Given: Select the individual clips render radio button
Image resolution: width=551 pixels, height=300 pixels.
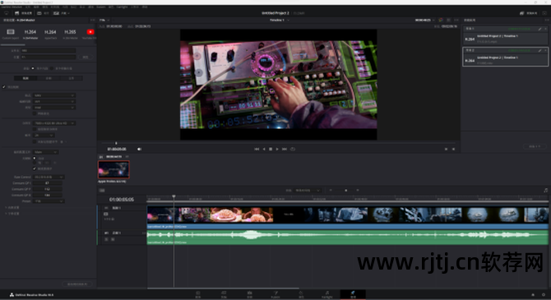Looking at the screenshot, I should pos(51,68).
